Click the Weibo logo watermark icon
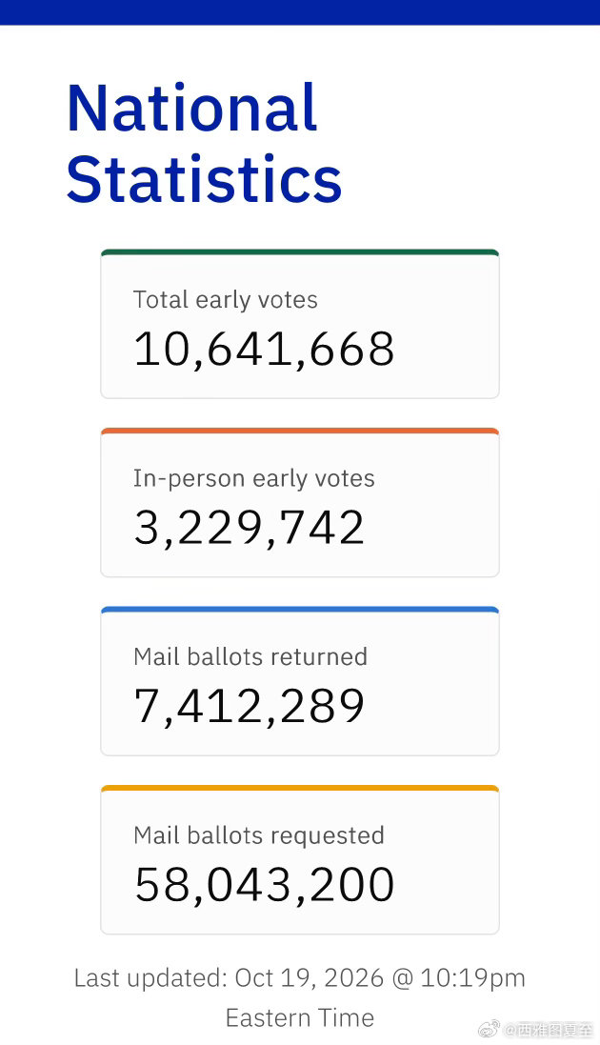The image size is (600, 1045). coord(490,1029)
